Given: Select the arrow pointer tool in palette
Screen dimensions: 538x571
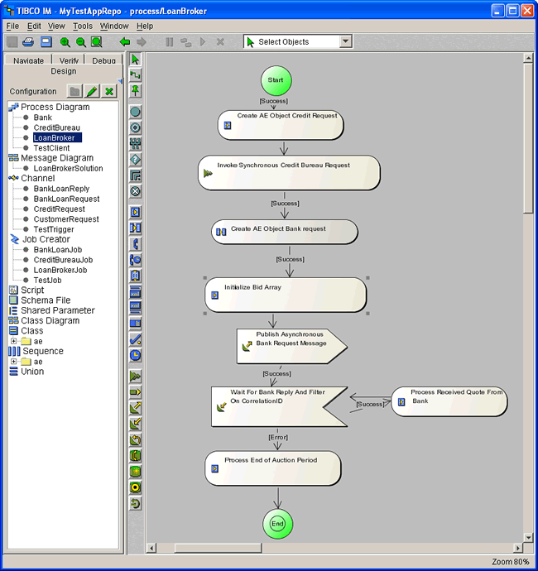Looking at the screenshot, I should click(x=136, y=59).
